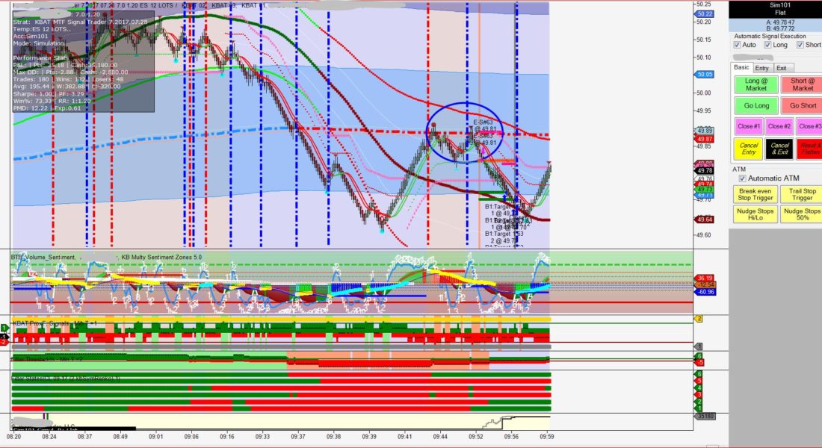Click the Trades: 180 stats line

tap(68, 79)
